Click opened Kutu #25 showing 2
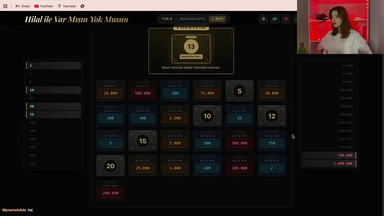This screenshot has width=384, height=216. point(272,166)
